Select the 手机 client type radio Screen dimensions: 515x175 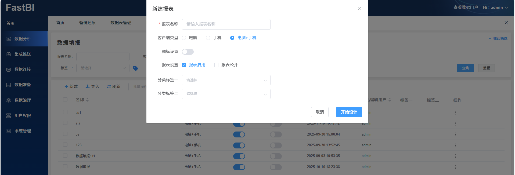point(208,38)
